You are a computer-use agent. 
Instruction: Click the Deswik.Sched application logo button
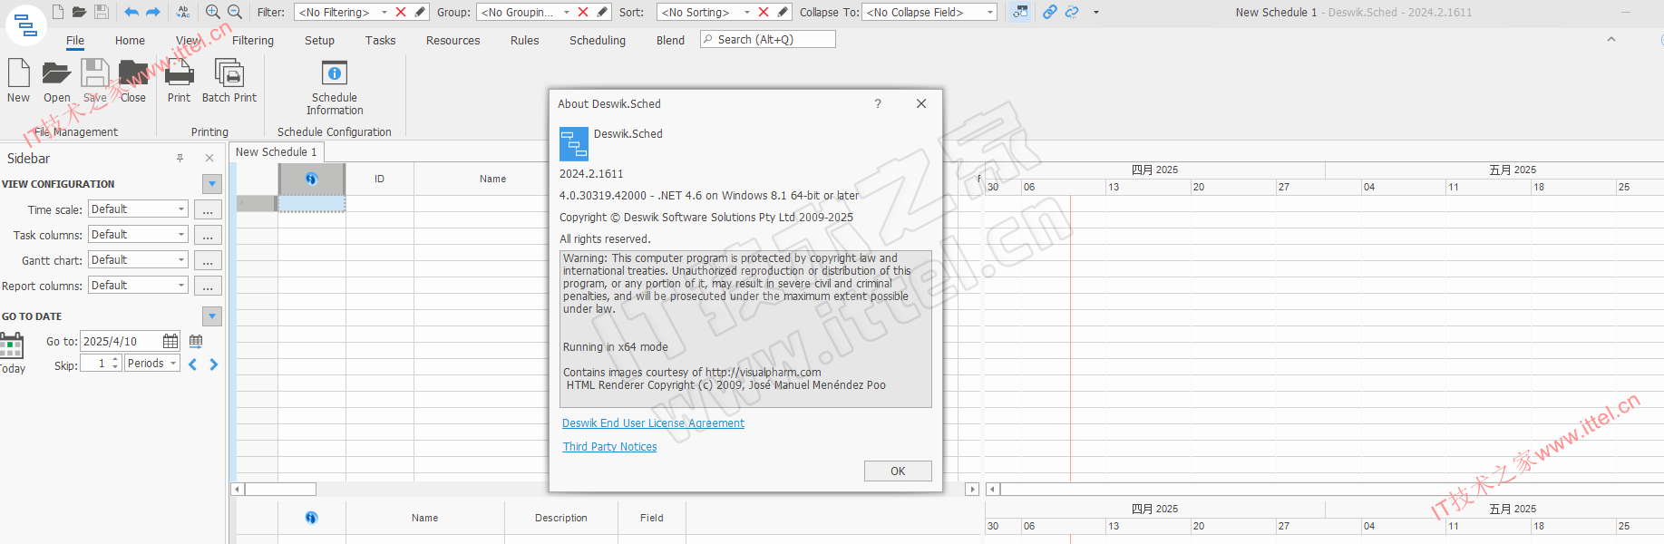26,25
